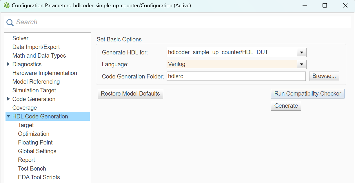The height and width of the screenshot is (183, 355).
Task: Collapse the HDL Code Generation section
Action: click(x=8, y=116)
